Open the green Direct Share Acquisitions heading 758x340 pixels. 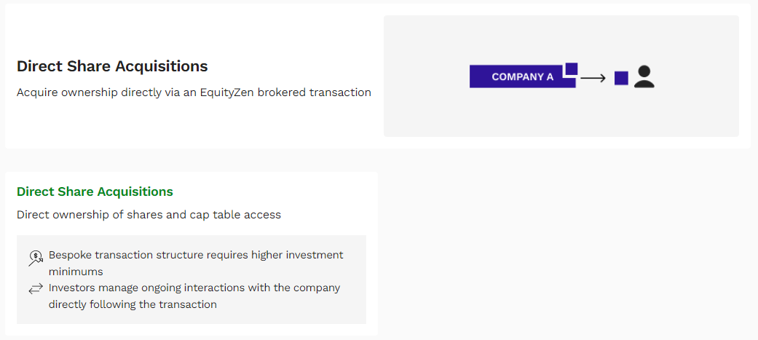pyautogui.click(x=95, y=191)
